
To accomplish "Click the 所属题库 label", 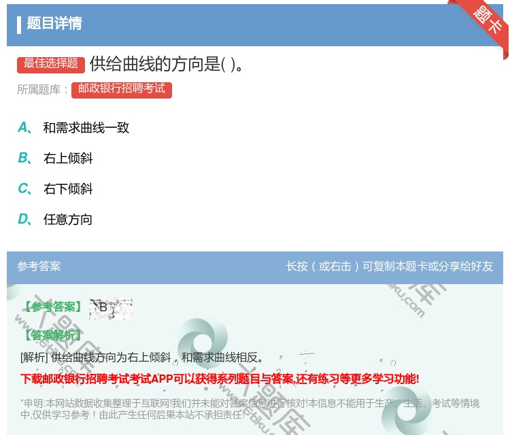I will pyautogui.click(x=42, y=90).
